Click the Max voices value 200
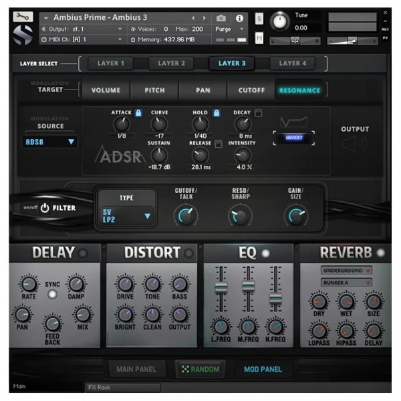401x401 pixels. tap(197, 29)
